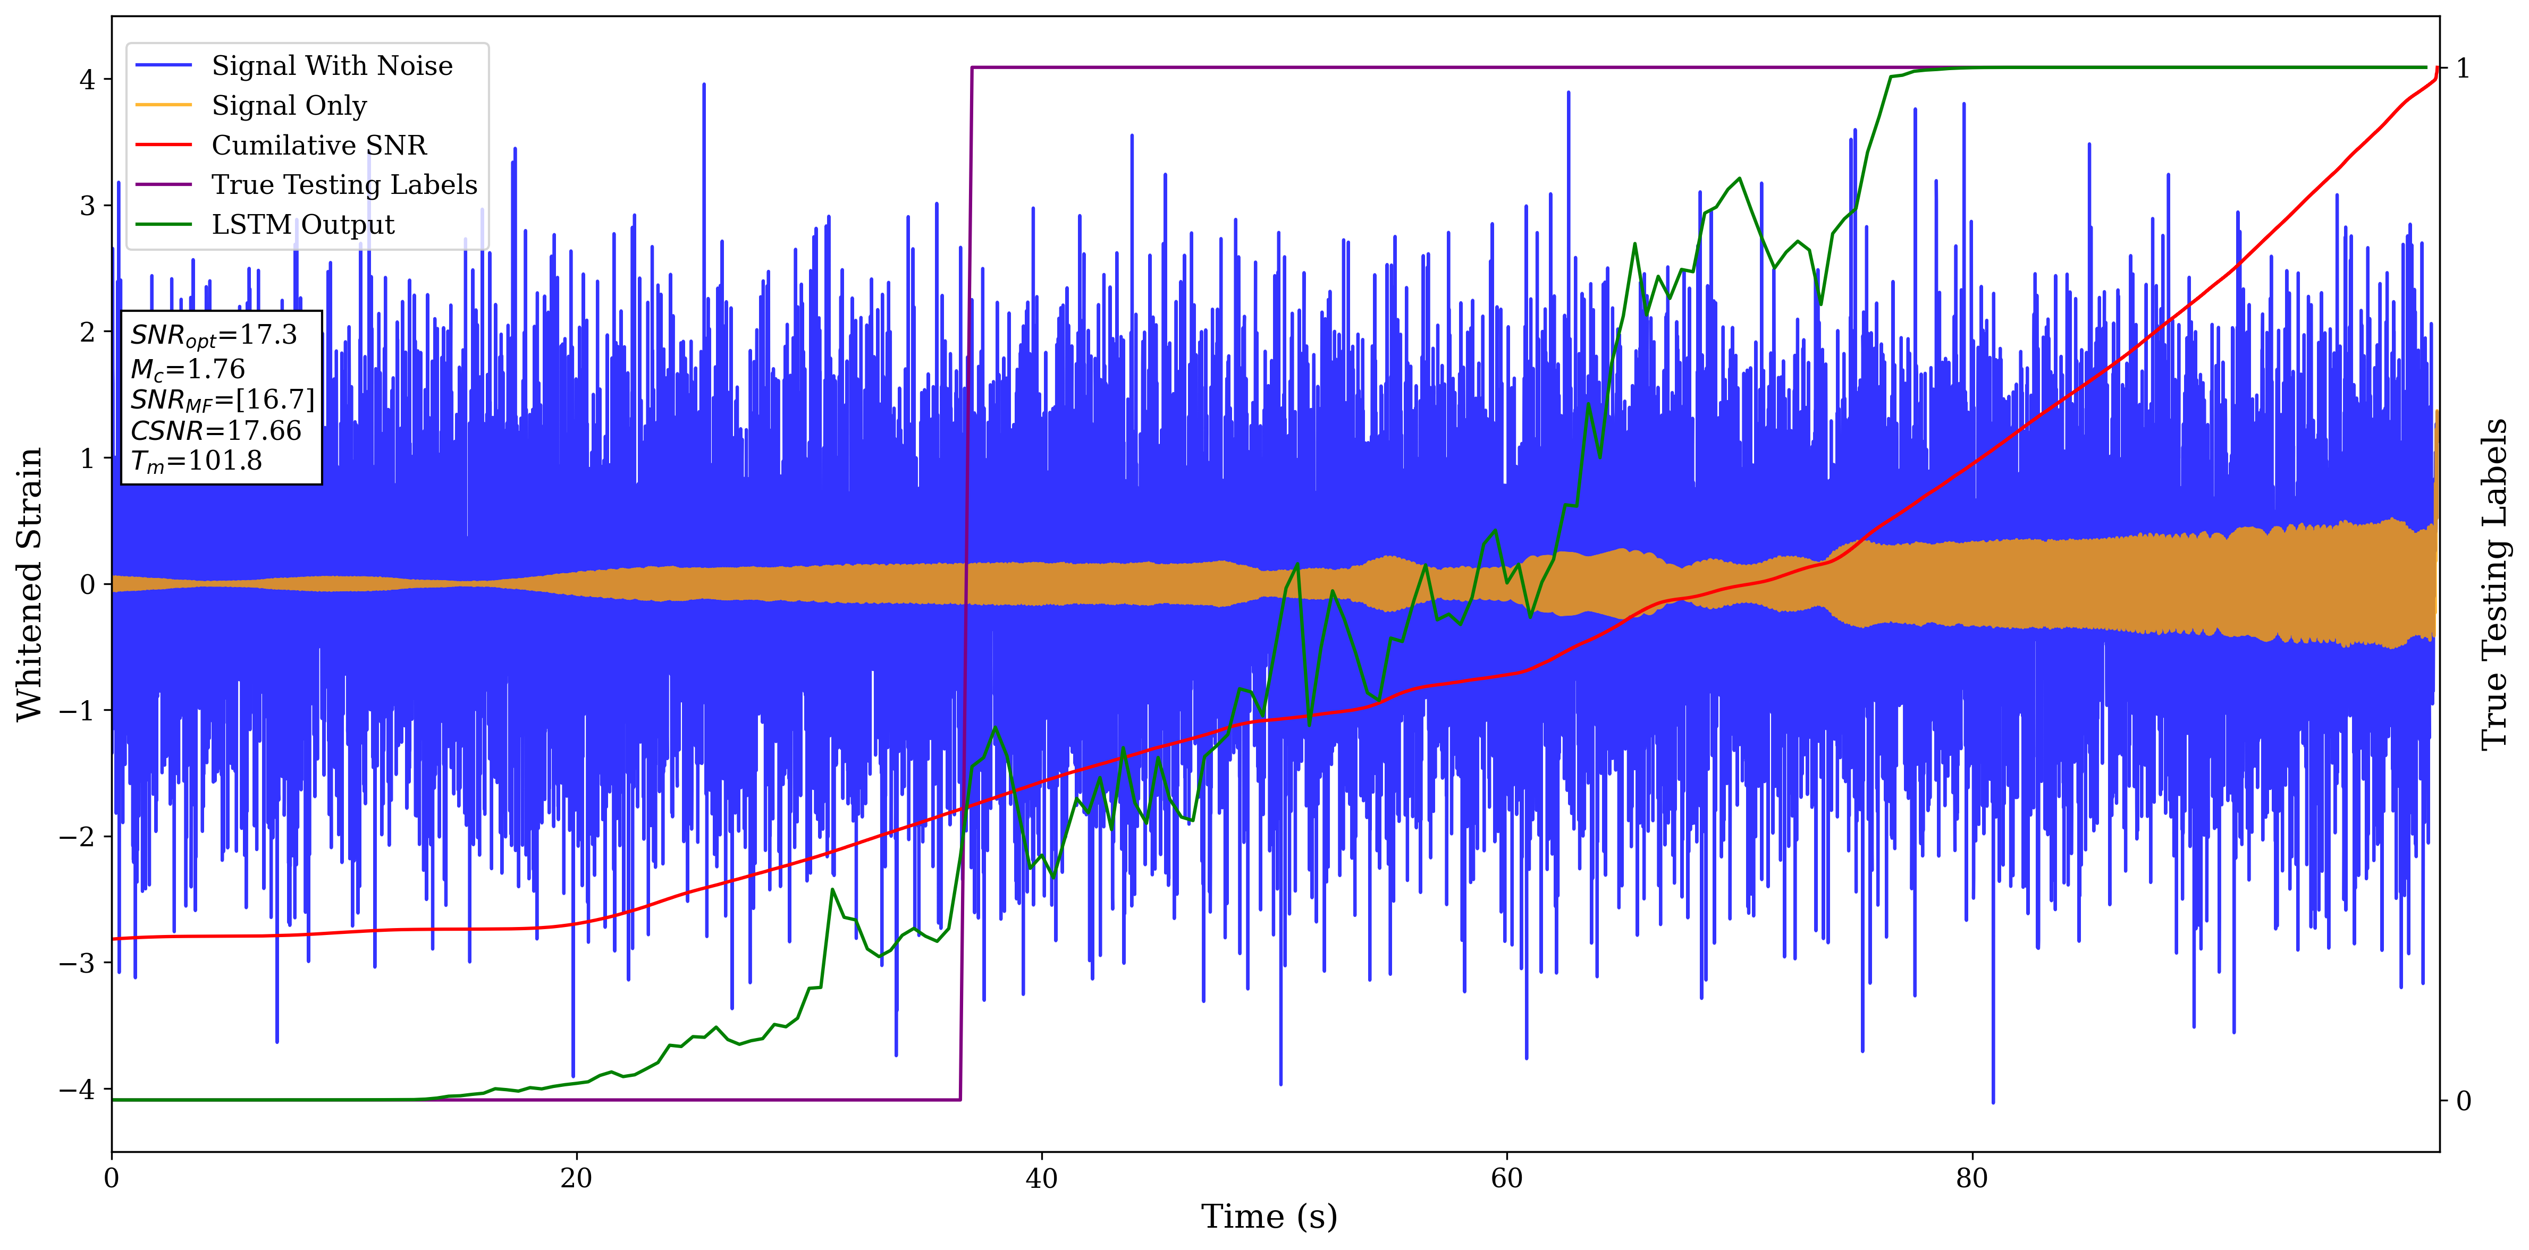This screenshot has width=2529, height=1250.
Task: Click the green LSTM Output legend line
Action: (163, 225)
